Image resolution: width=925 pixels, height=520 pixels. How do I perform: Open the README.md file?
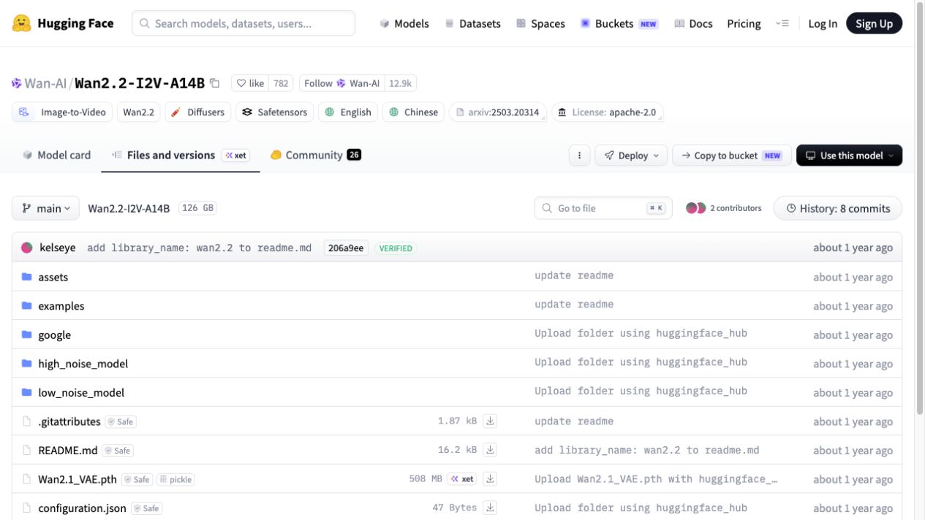pyautogui.click(x=68, y=451)
